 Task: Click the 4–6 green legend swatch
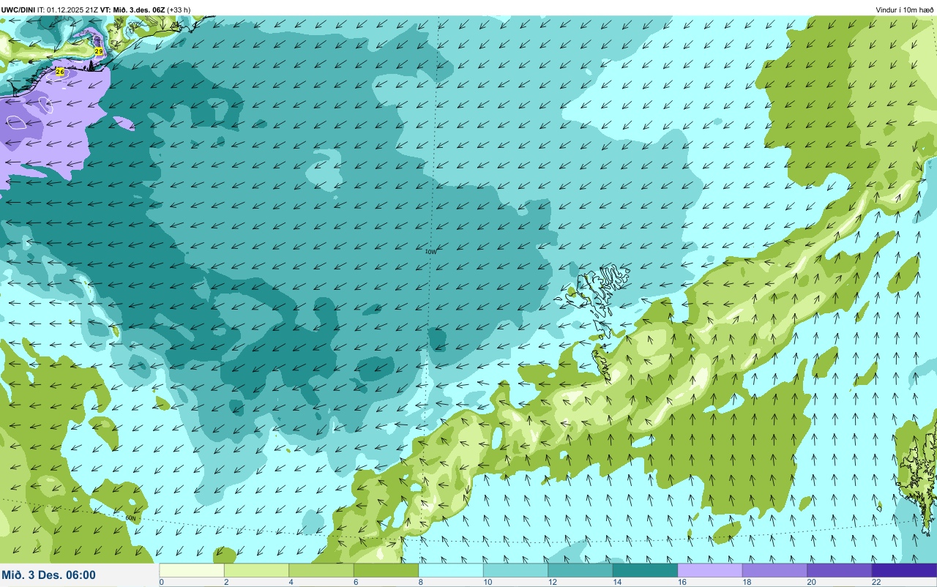321,570
